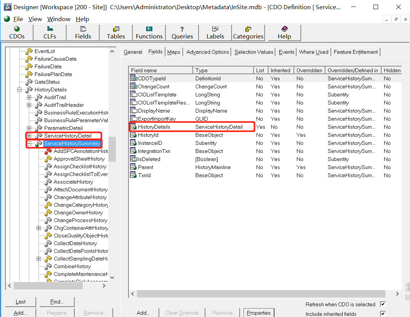Open the Functions toolbar icon
Viewport: 410px width, 317px height.
149,33
